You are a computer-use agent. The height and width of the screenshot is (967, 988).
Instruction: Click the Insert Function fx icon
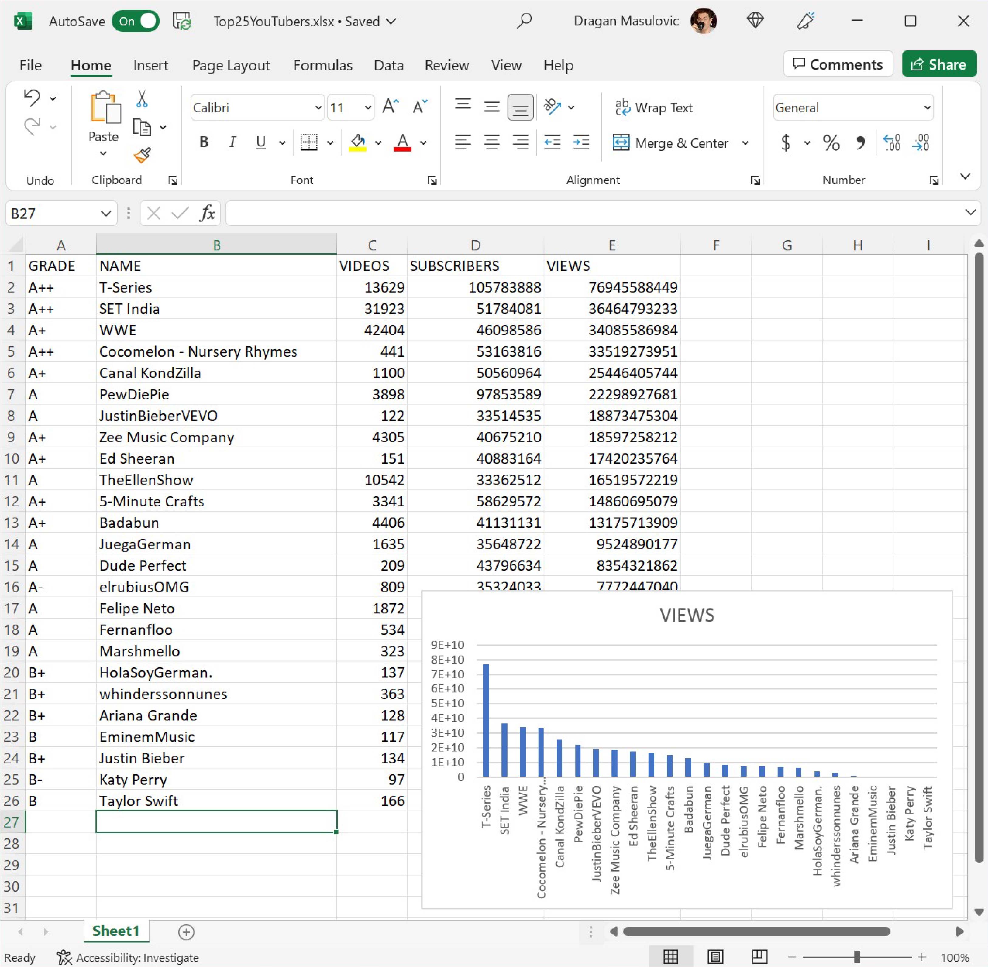(207, 213)
